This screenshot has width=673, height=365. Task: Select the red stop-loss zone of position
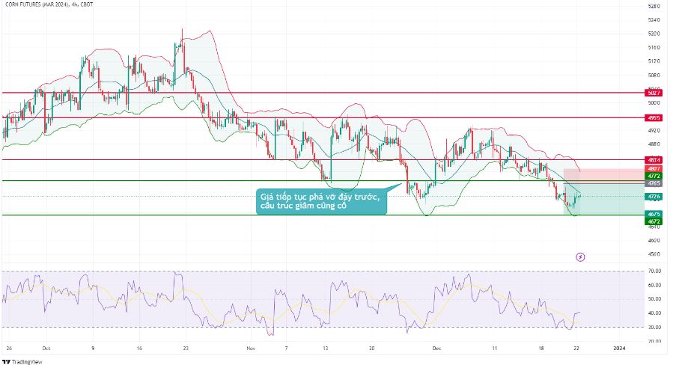[x=603, y=176]
